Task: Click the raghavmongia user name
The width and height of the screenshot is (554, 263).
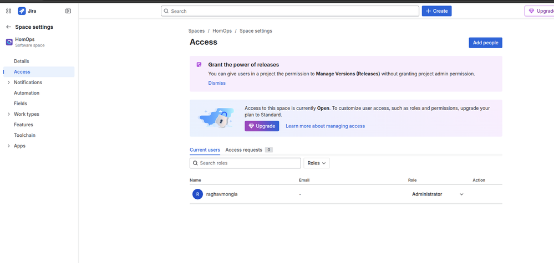Action: tap(222, 194)
